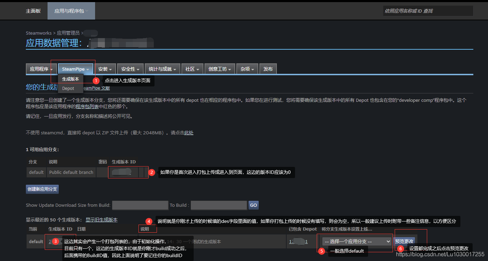Click the 创建新应用分支 button

click(x=42, y=189)
